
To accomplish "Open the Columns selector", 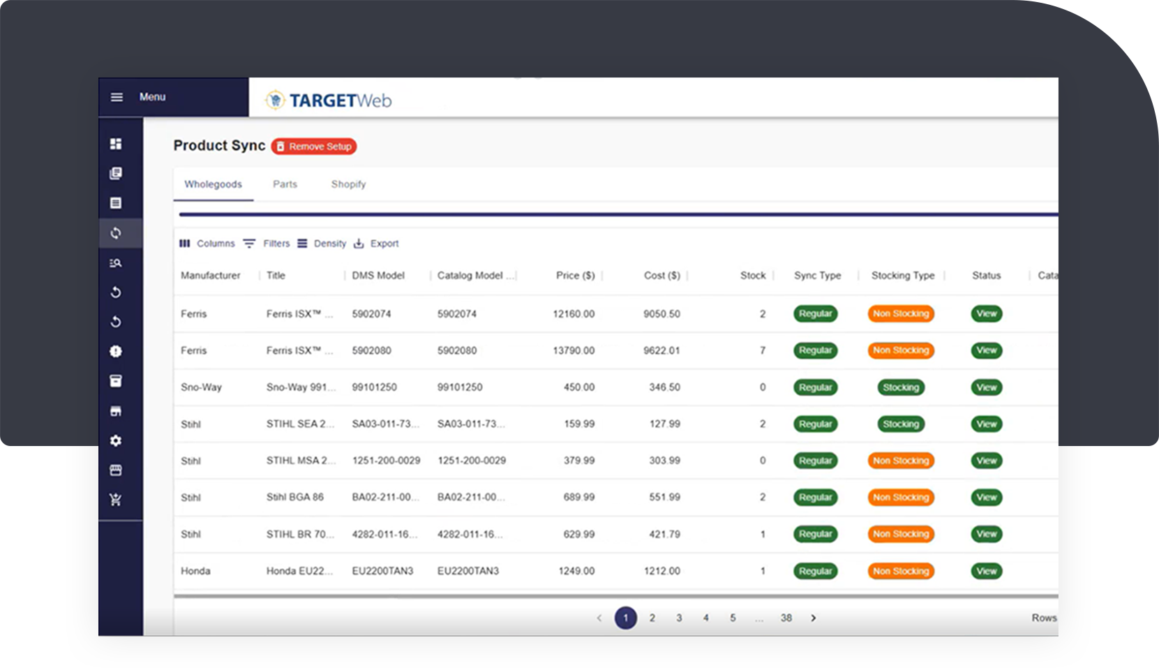I will 207,244.
